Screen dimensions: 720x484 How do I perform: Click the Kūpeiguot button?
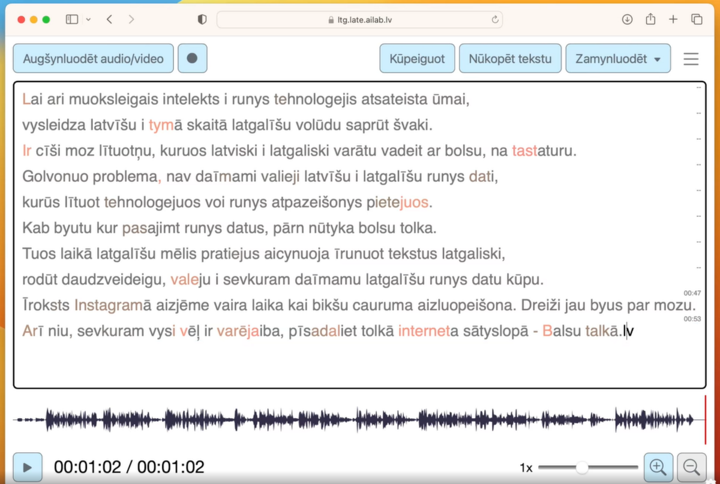pyautogui.click(x=417, y=59)
